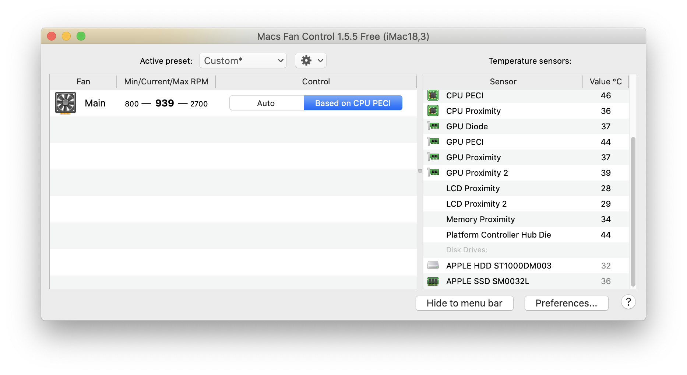This screenshot has width=687, height=375.
Task: Click the GPU PECI card icon
Action: point(433,142)
